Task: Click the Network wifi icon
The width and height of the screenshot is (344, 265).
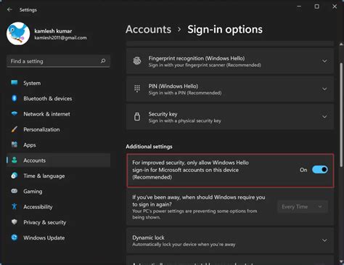Action: 15,114
